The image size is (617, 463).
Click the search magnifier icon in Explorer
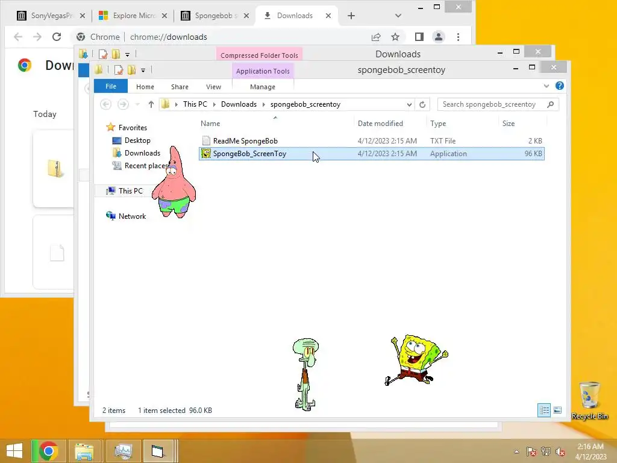[551, 104]
